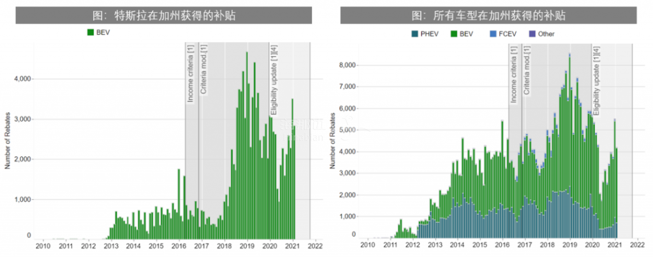Click the title 图：特斯拉在加州获得的补贴
Image resolution: width=653 pixels, height=257 pixels.
[x=163, y=16]
